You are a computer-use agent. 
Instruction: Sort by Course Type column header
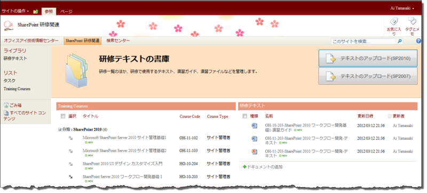217,116
